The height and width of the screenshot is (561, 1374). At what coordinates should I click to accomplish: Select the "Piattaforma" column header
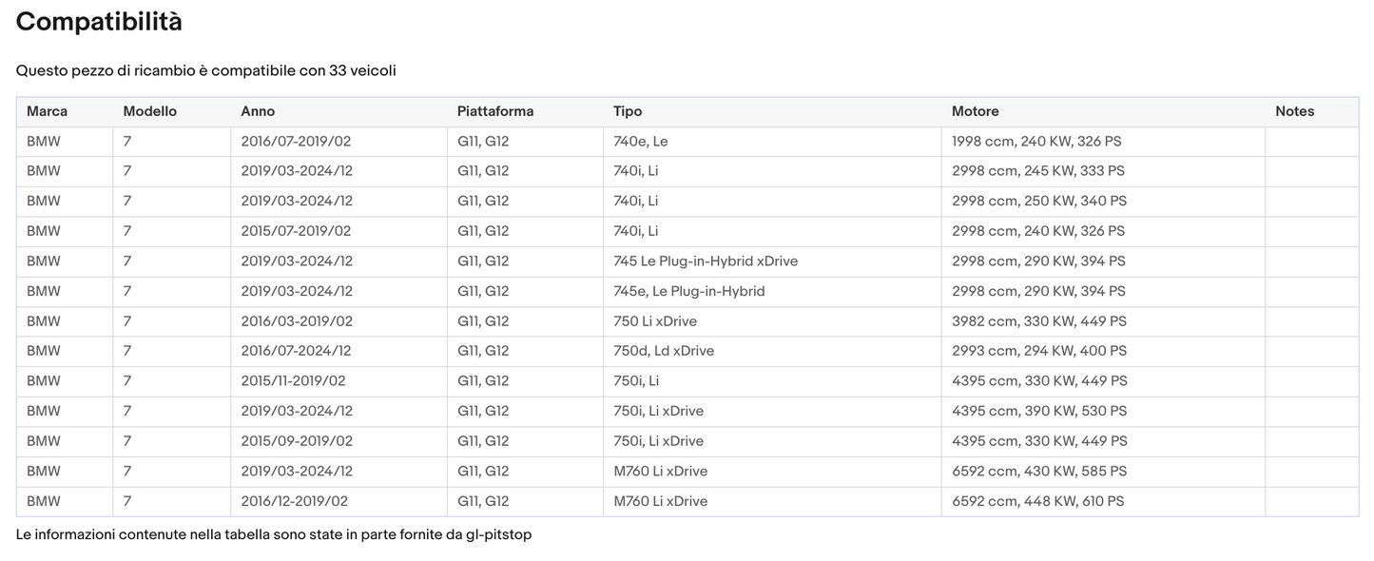[x=494, y=111]
